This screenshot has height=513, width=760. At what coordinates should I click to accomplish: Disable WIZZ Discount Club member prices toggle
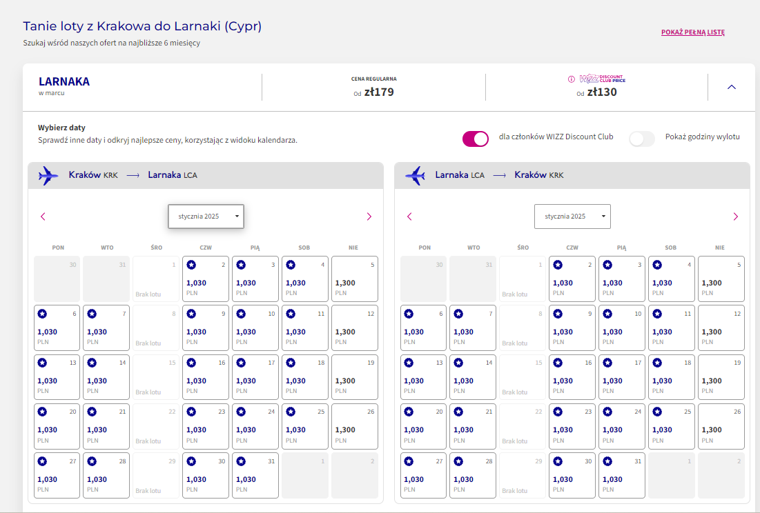point(476,139)
